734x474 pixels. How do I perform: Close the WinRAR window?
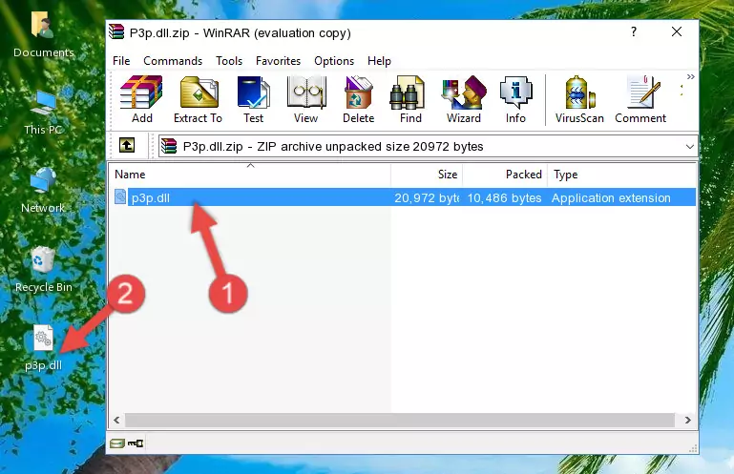pos(677,31)
